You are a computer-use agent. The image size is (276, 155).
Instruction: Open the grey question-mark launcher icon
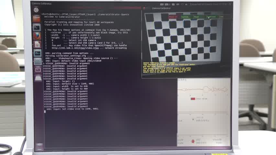pyautogui.click(x=38, y=61)
